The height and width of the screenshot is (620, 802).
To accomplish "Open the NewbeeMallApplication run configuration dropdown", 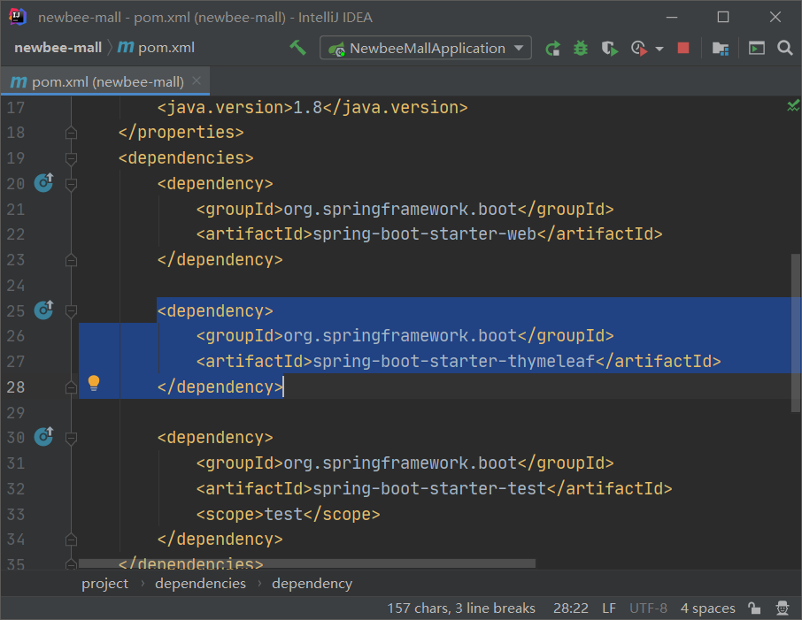I will (426, 48).
